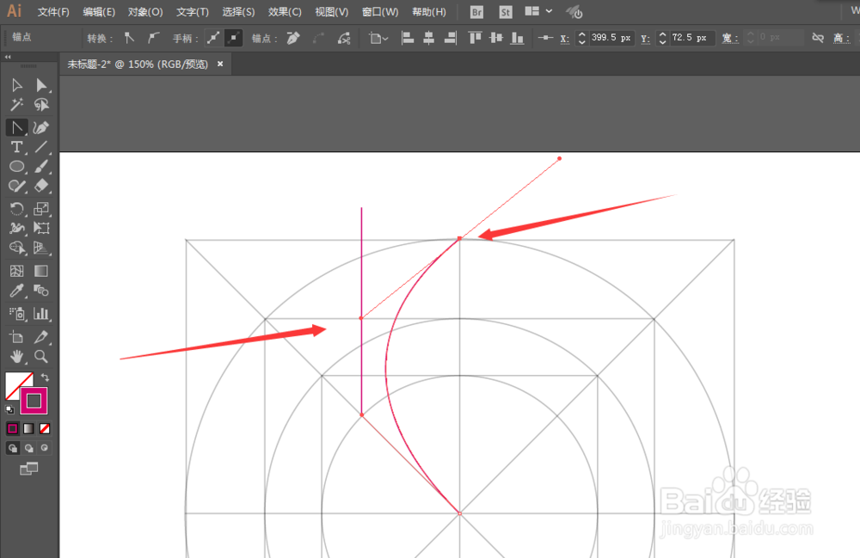
Task: Open Adobe Stock via St button
Action: pyautogui.click(x=505, y=12)
